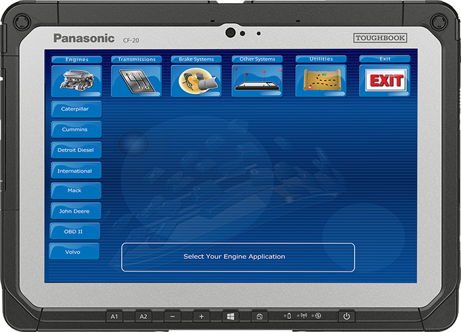The width and height of the screenshot is (461, 332).
Task: Click the Select Your Engine Application box
Action: [238, 258]
